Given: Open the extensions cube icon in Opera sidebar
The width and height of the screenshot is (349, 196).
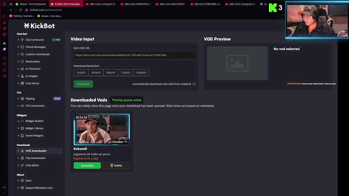Looking at the screenshot, I should (x=4, y=70).
